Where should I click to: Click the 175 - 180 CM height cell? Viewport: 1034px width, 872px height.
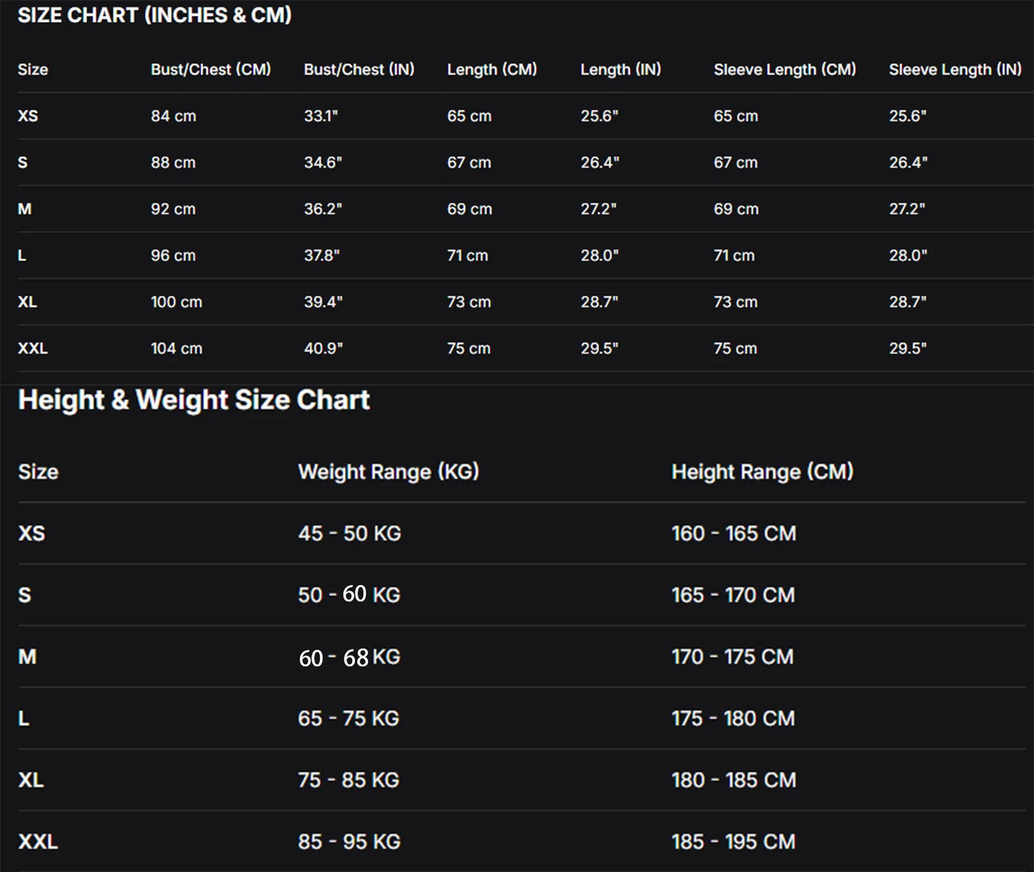pyautogui.click(x=733, y=718)
